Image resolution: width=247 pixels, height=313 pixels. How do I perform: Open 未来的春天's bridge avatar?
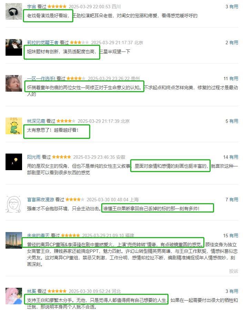click(x=14, y=240)
